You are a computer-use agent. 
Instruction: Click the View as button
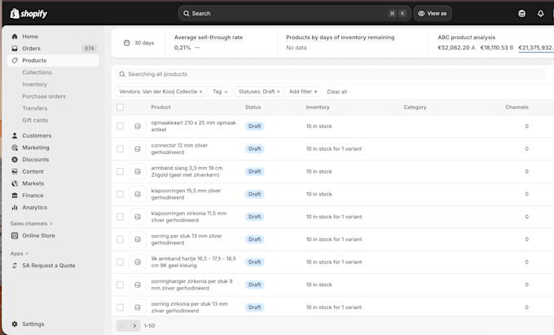(x=433, y=13)
